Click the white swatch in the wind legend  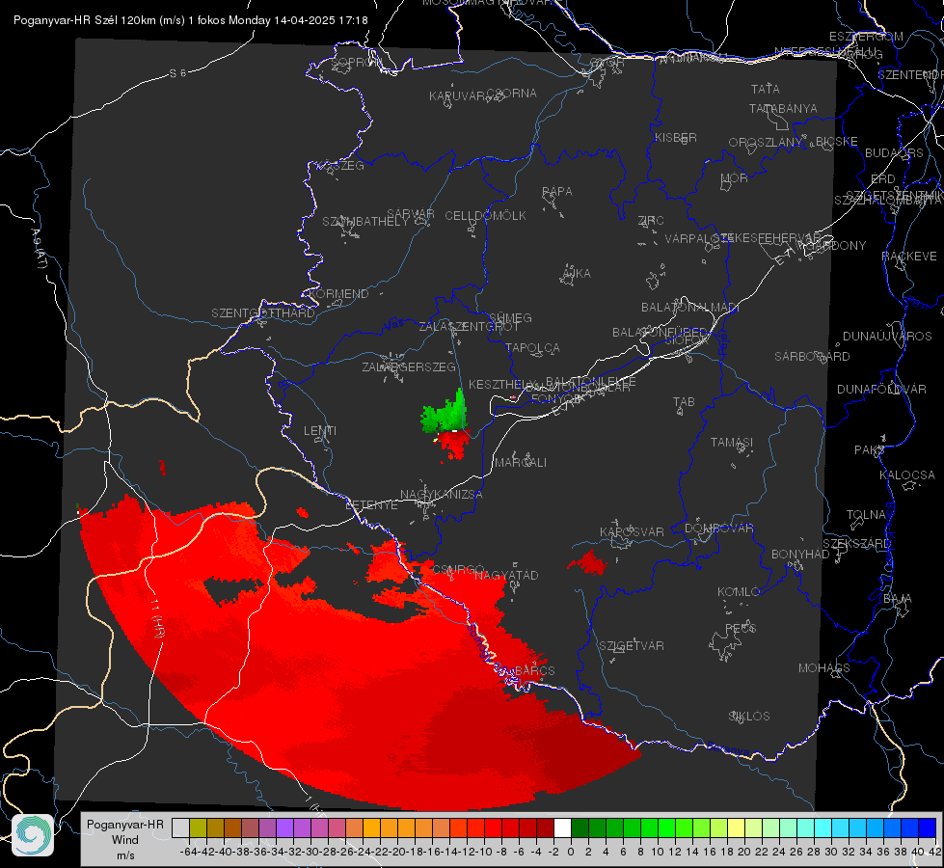(x=562, y=828)
